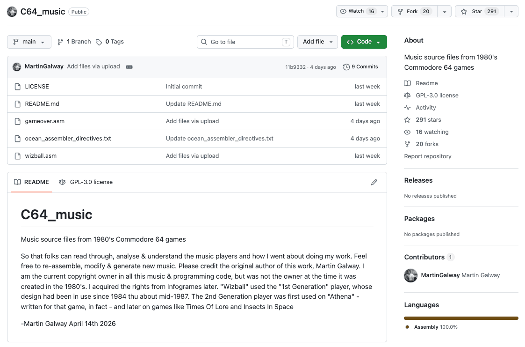Focus the Go to file search field
Screen dimensions: 525x347
(245, 42)
